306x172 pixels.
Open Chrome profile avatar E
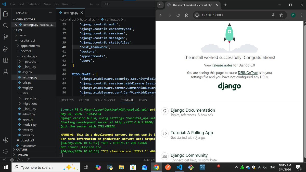click(x=293, y=15)
